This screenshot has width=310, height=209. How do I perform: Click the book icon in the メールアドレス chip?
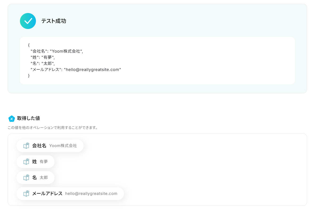26,194
